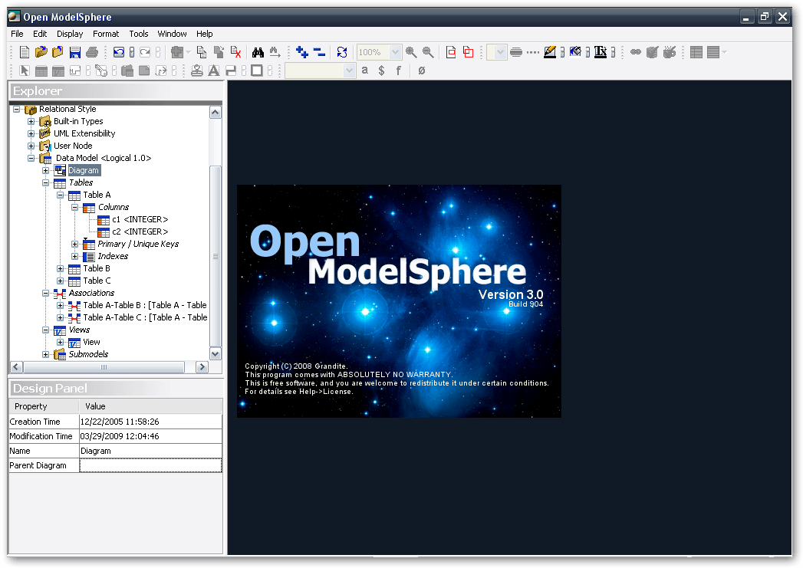This screenshot has height=568, width=803.
Task: Select column c1 <INTEGER> in the Explorer
Action: [x=139, y=220]
